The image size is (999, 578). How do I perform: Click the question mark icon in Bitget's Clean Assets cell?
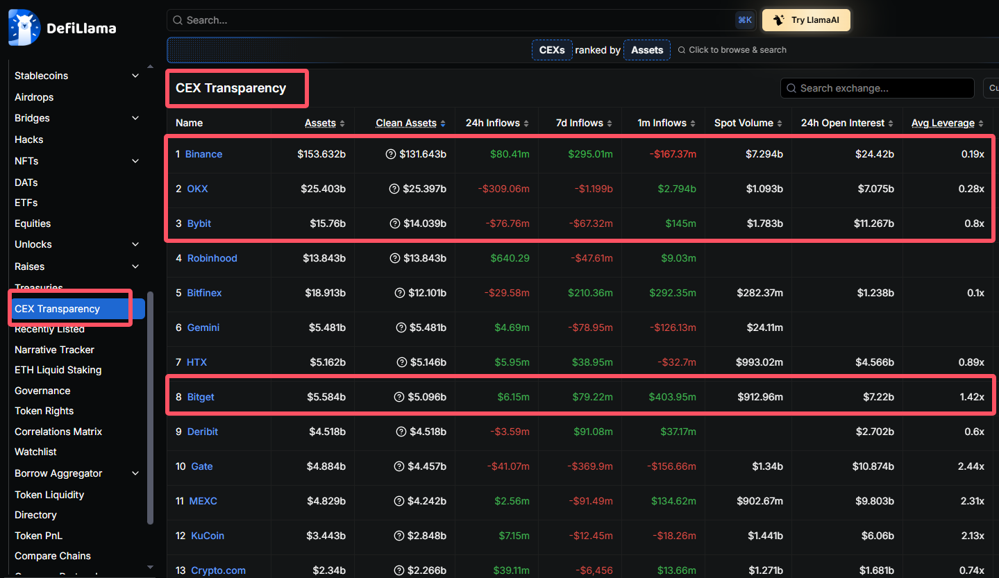point(399,397)
